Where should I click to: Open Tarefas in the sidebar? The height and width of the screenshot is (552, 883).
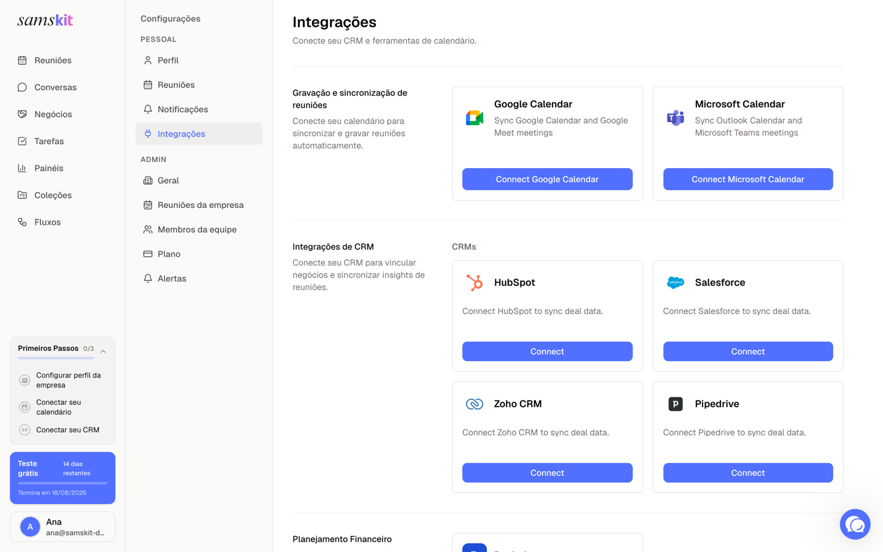click(63, 141)
